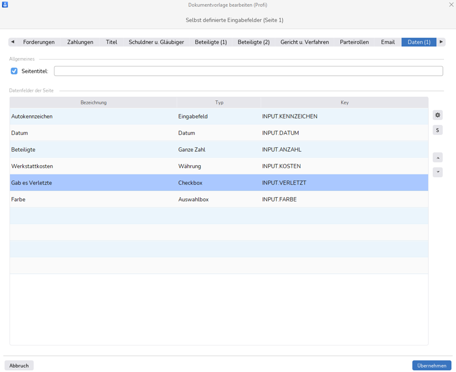Image resolution: width=456 pixels, height=372 pixels.
Task: Close the Dokumentvorlage bearbeiten dialog
Action: coord(451,5)
